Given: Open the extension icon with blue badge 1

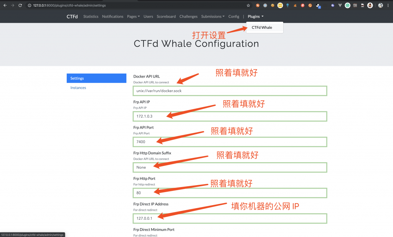Looking at the screenshot, I should pyautogui.click(x=318, y=6).
